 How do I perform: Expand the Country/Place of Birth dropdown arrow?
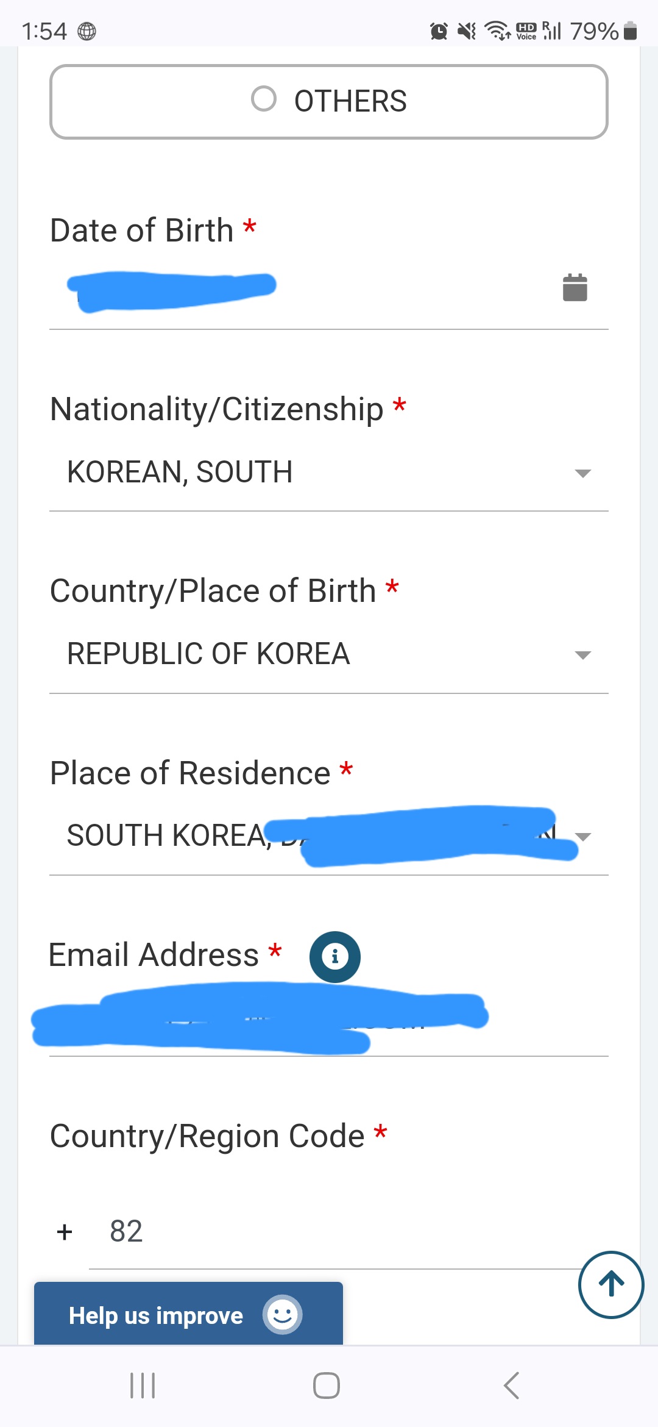(x=582, y=655)
